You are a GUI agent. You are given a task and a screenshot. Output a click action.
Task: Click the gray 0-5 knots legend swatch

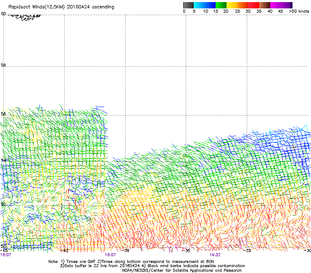pyautogui.click(x=188, y=5)
